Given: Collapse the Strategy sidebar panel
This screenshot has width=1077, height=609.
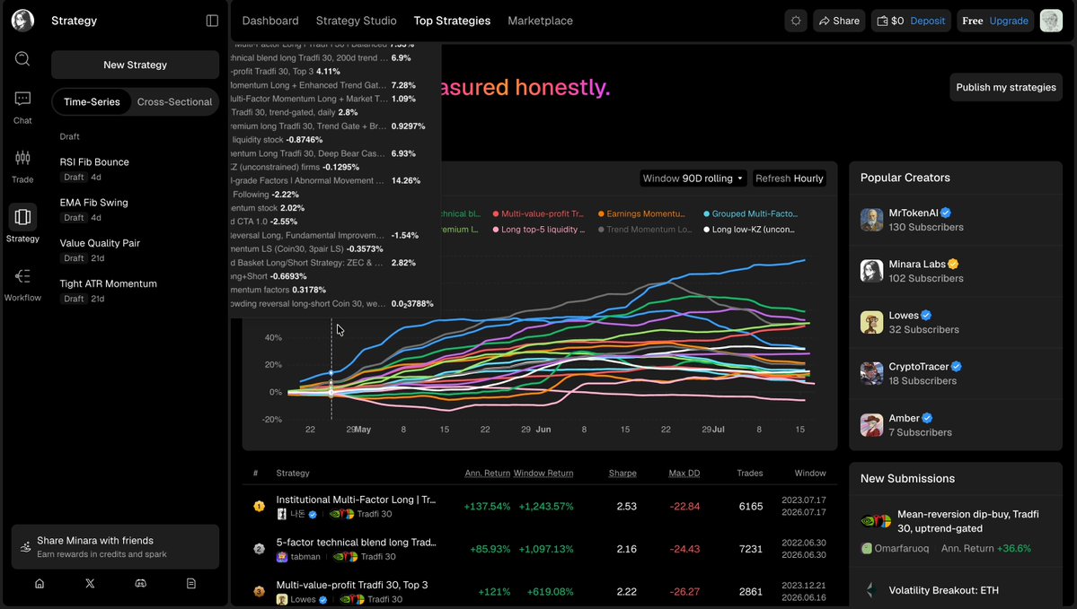Looking at the screenshot, I should click(x=212, y=21).
